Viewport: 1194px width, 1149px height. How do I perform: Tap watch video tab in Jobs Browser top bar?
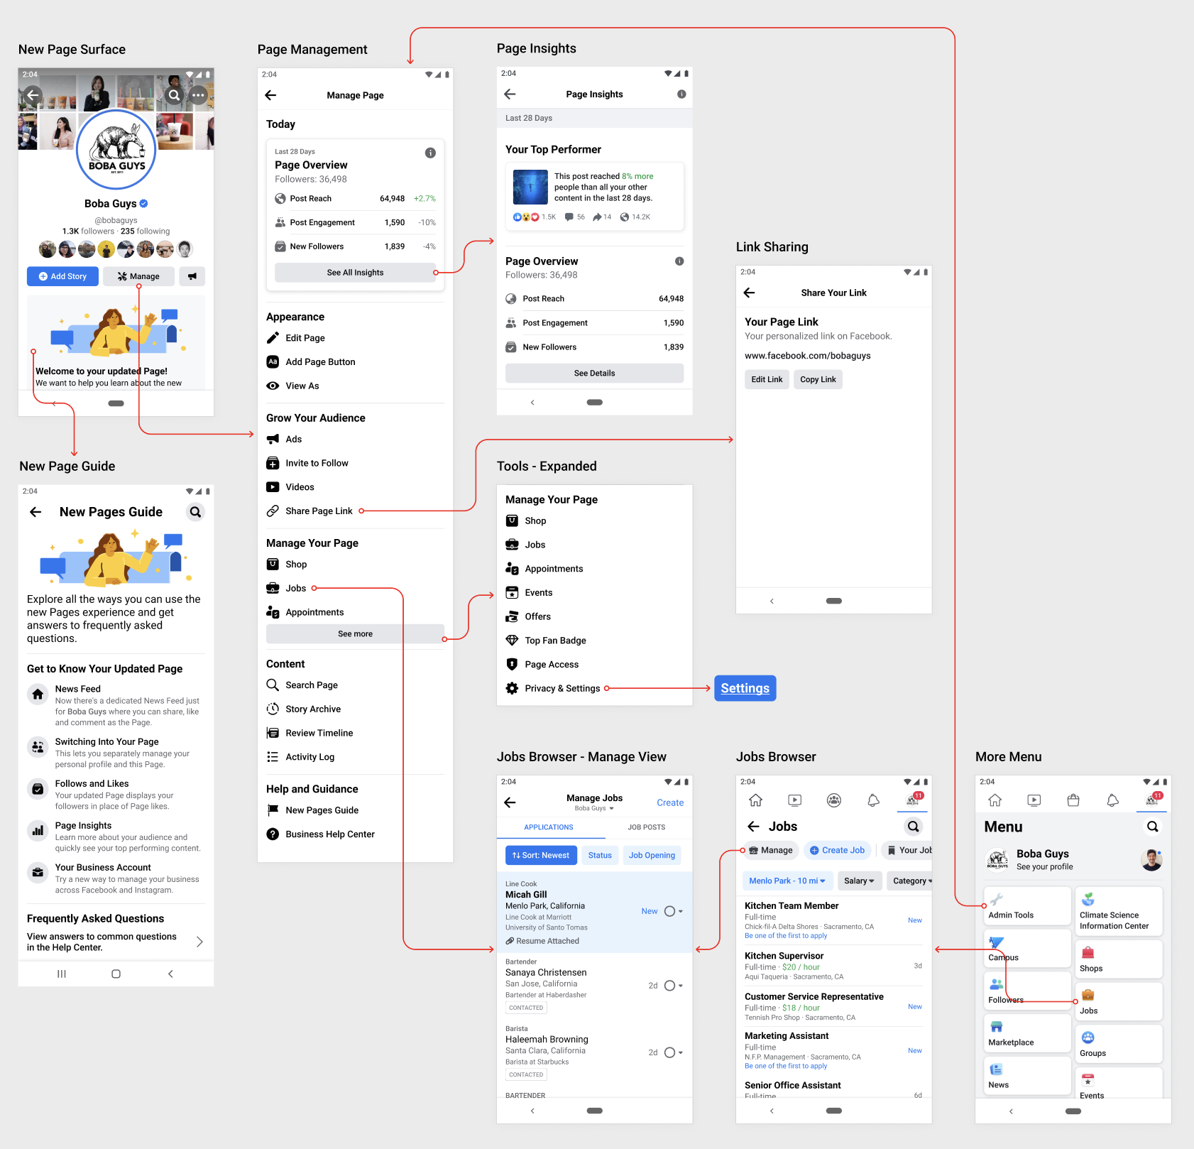795,801
